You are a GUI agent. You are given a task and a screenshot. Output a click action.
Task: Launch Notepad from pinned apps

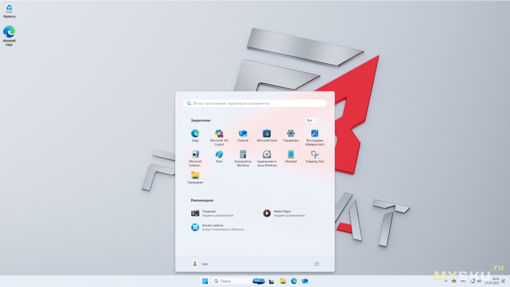[x=291, y=156]
